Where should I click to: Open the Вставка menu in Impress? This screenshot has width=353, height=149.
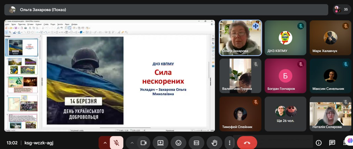coord(30,24)
